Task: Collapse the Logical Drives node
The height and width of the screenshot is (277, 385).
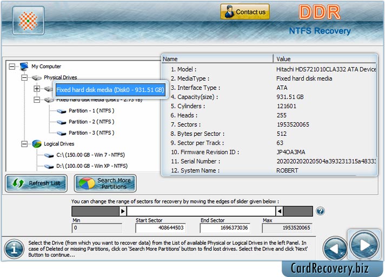Action: (24, 144)
